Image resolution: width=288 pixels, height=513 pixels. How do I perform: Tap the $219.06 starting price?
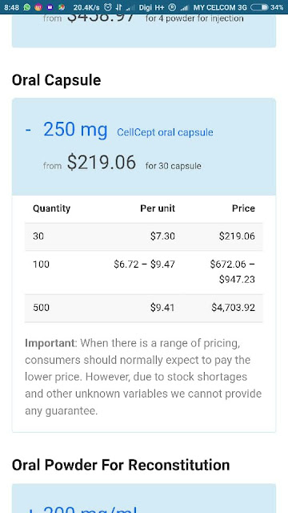click(102, 163)
